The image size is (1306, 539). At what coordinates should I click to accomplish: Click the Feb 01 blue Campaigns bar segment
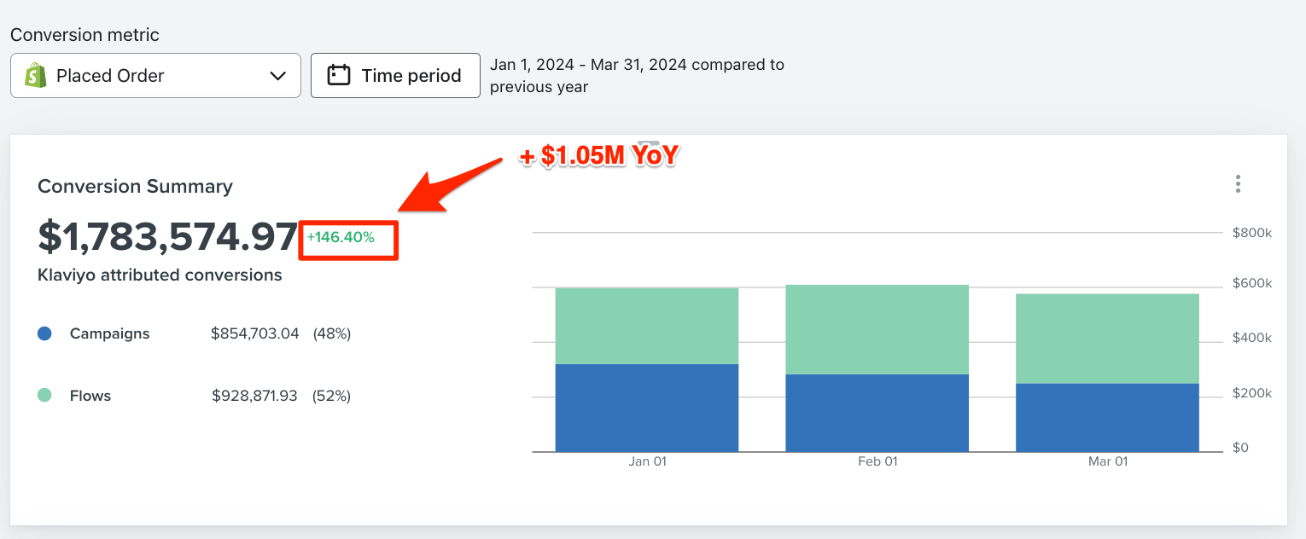tap(877, 413)
